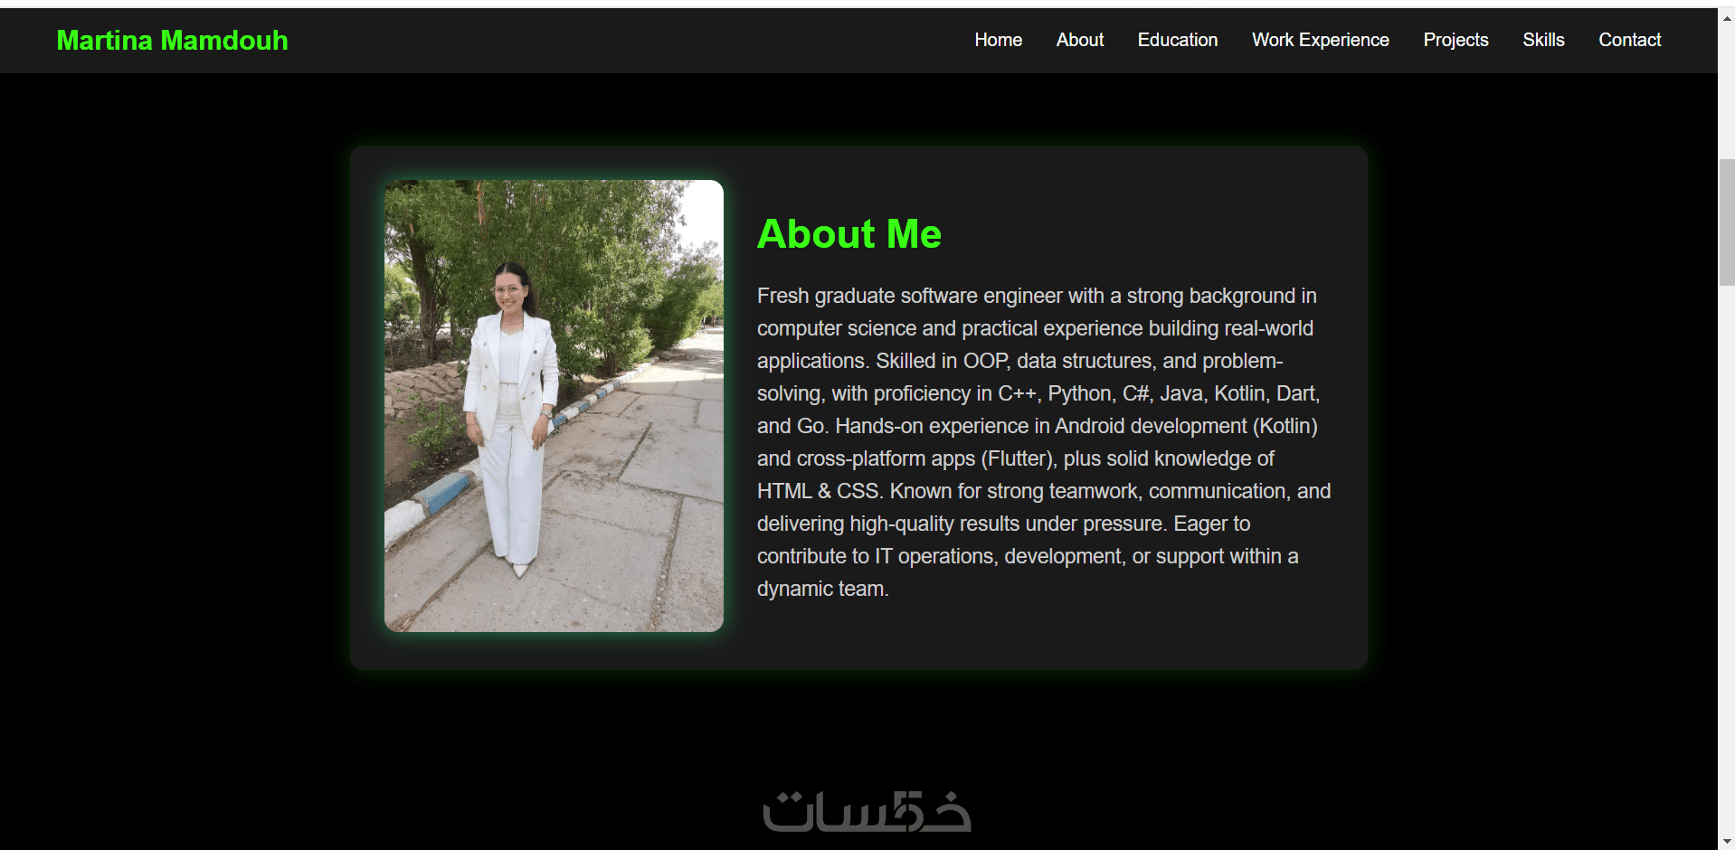
Task: Open the Education nav item
Action: click(1177, 40)
